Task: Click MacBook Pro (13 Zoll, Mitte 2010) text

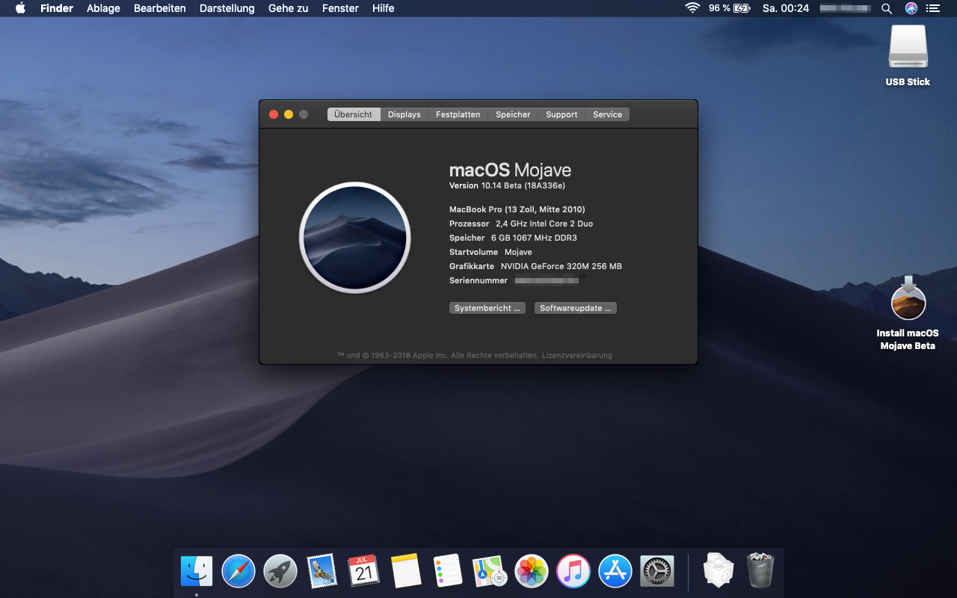Action: pyautogui.click(x=517, y=209)
